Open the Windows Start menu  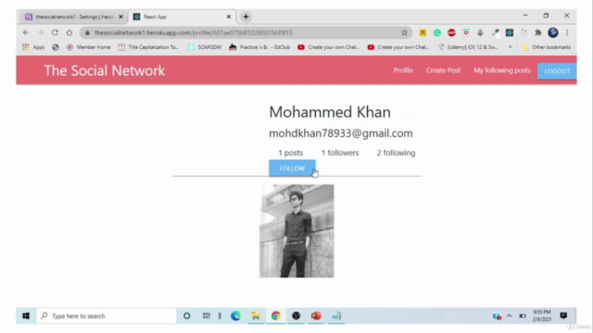26,316
